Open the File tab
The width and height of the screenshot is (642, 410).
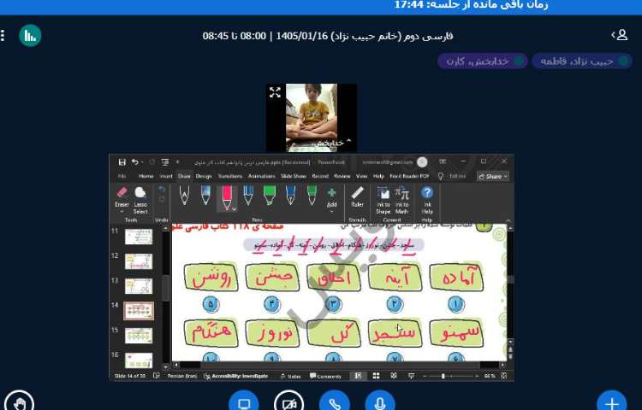tap(122, 176)
